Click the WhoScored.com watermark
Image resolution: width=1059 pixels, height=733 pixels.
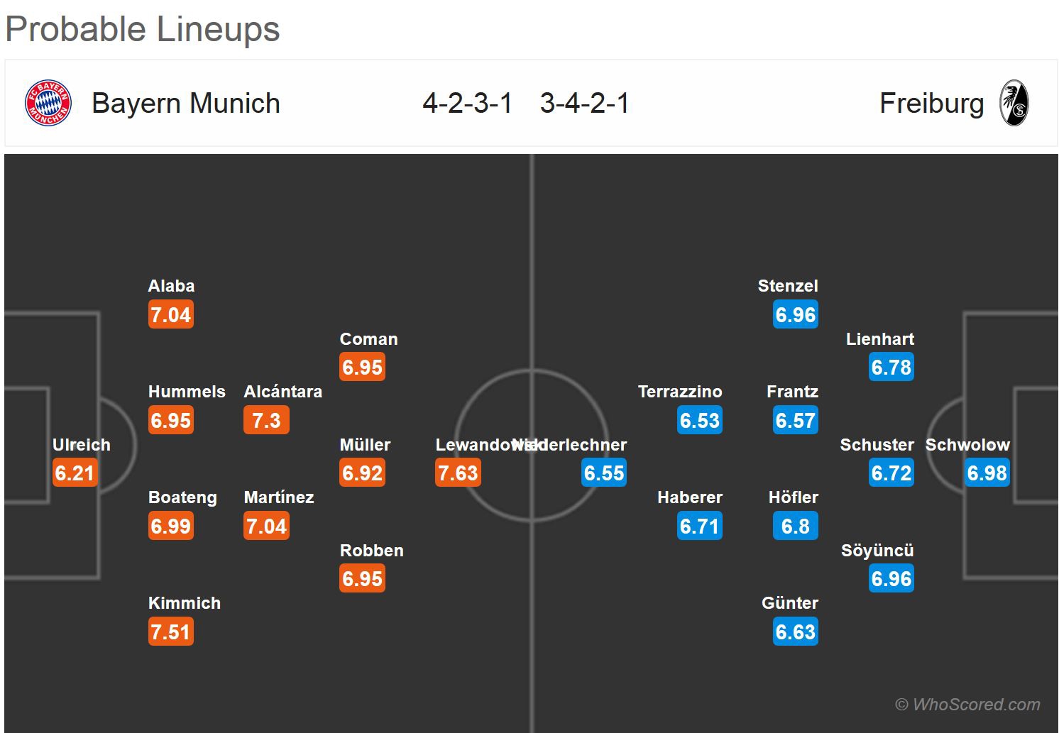tap(967, 705)
